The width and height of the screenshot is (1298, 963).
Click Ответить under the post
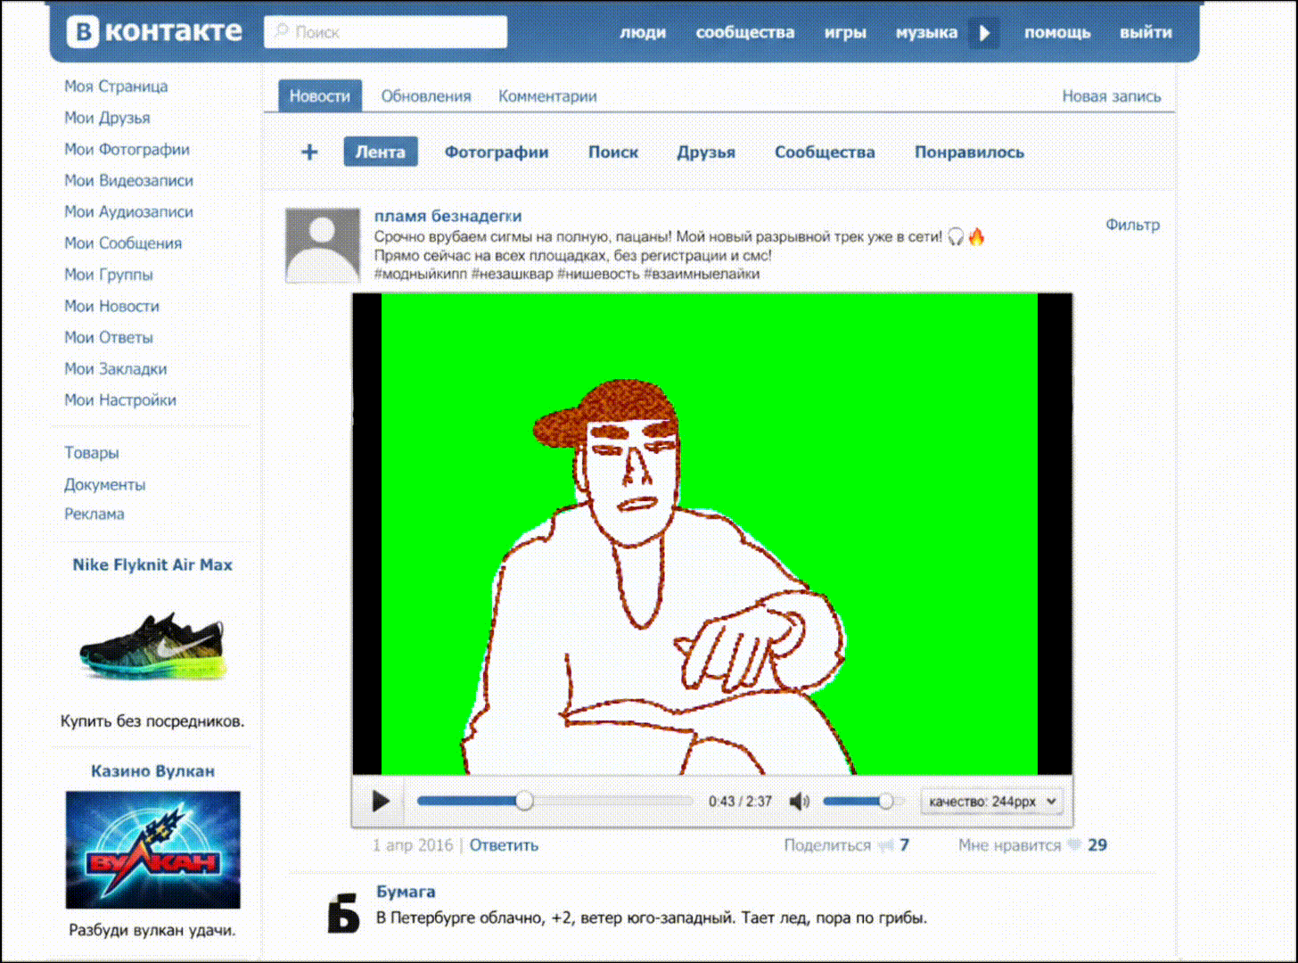coord(504,845)
